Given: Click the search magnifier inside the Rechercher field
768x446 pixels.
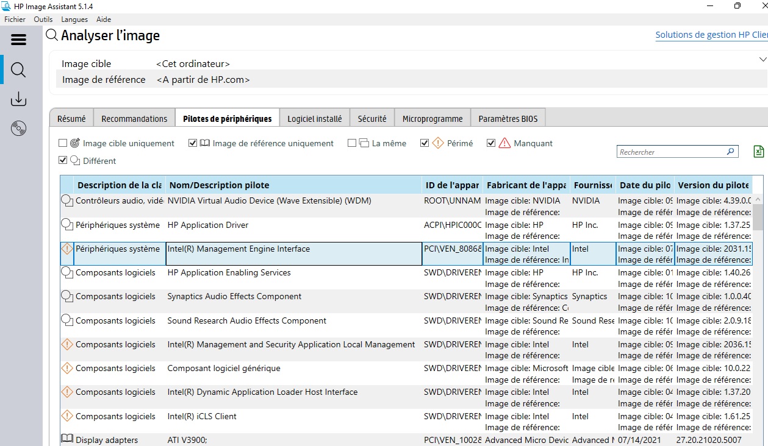Looking at the screenshot, I should 730,151.
